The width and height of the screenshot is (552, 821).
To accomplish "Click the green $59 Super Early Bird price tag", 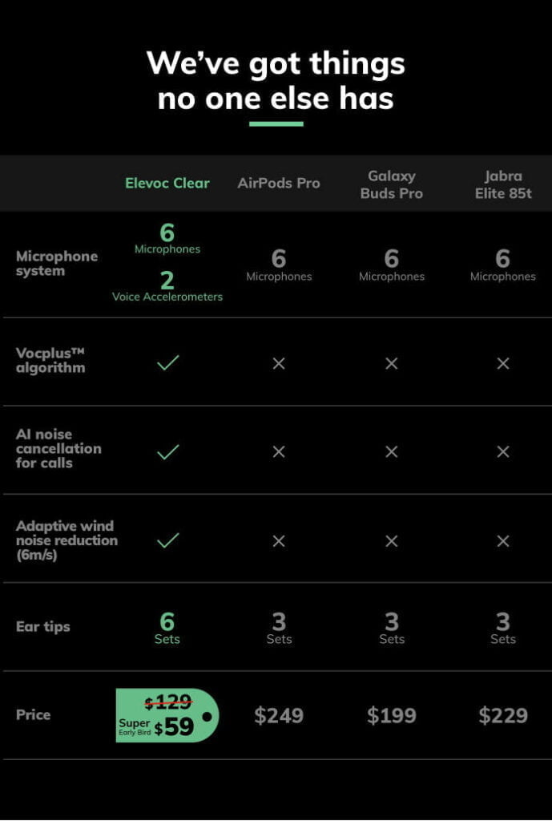I will point(167,715).
